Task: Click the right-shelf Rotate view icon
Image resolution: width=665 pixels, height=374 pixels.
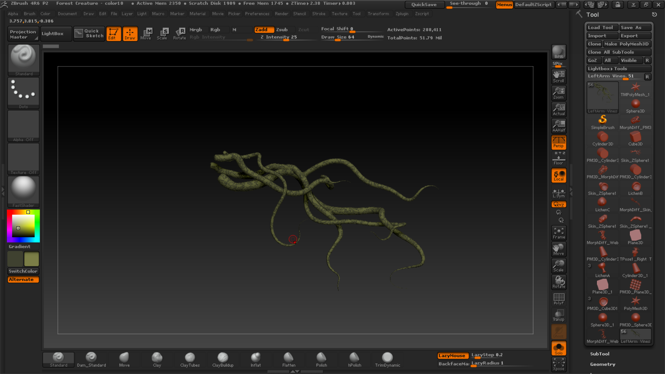Action: point(559,282)
